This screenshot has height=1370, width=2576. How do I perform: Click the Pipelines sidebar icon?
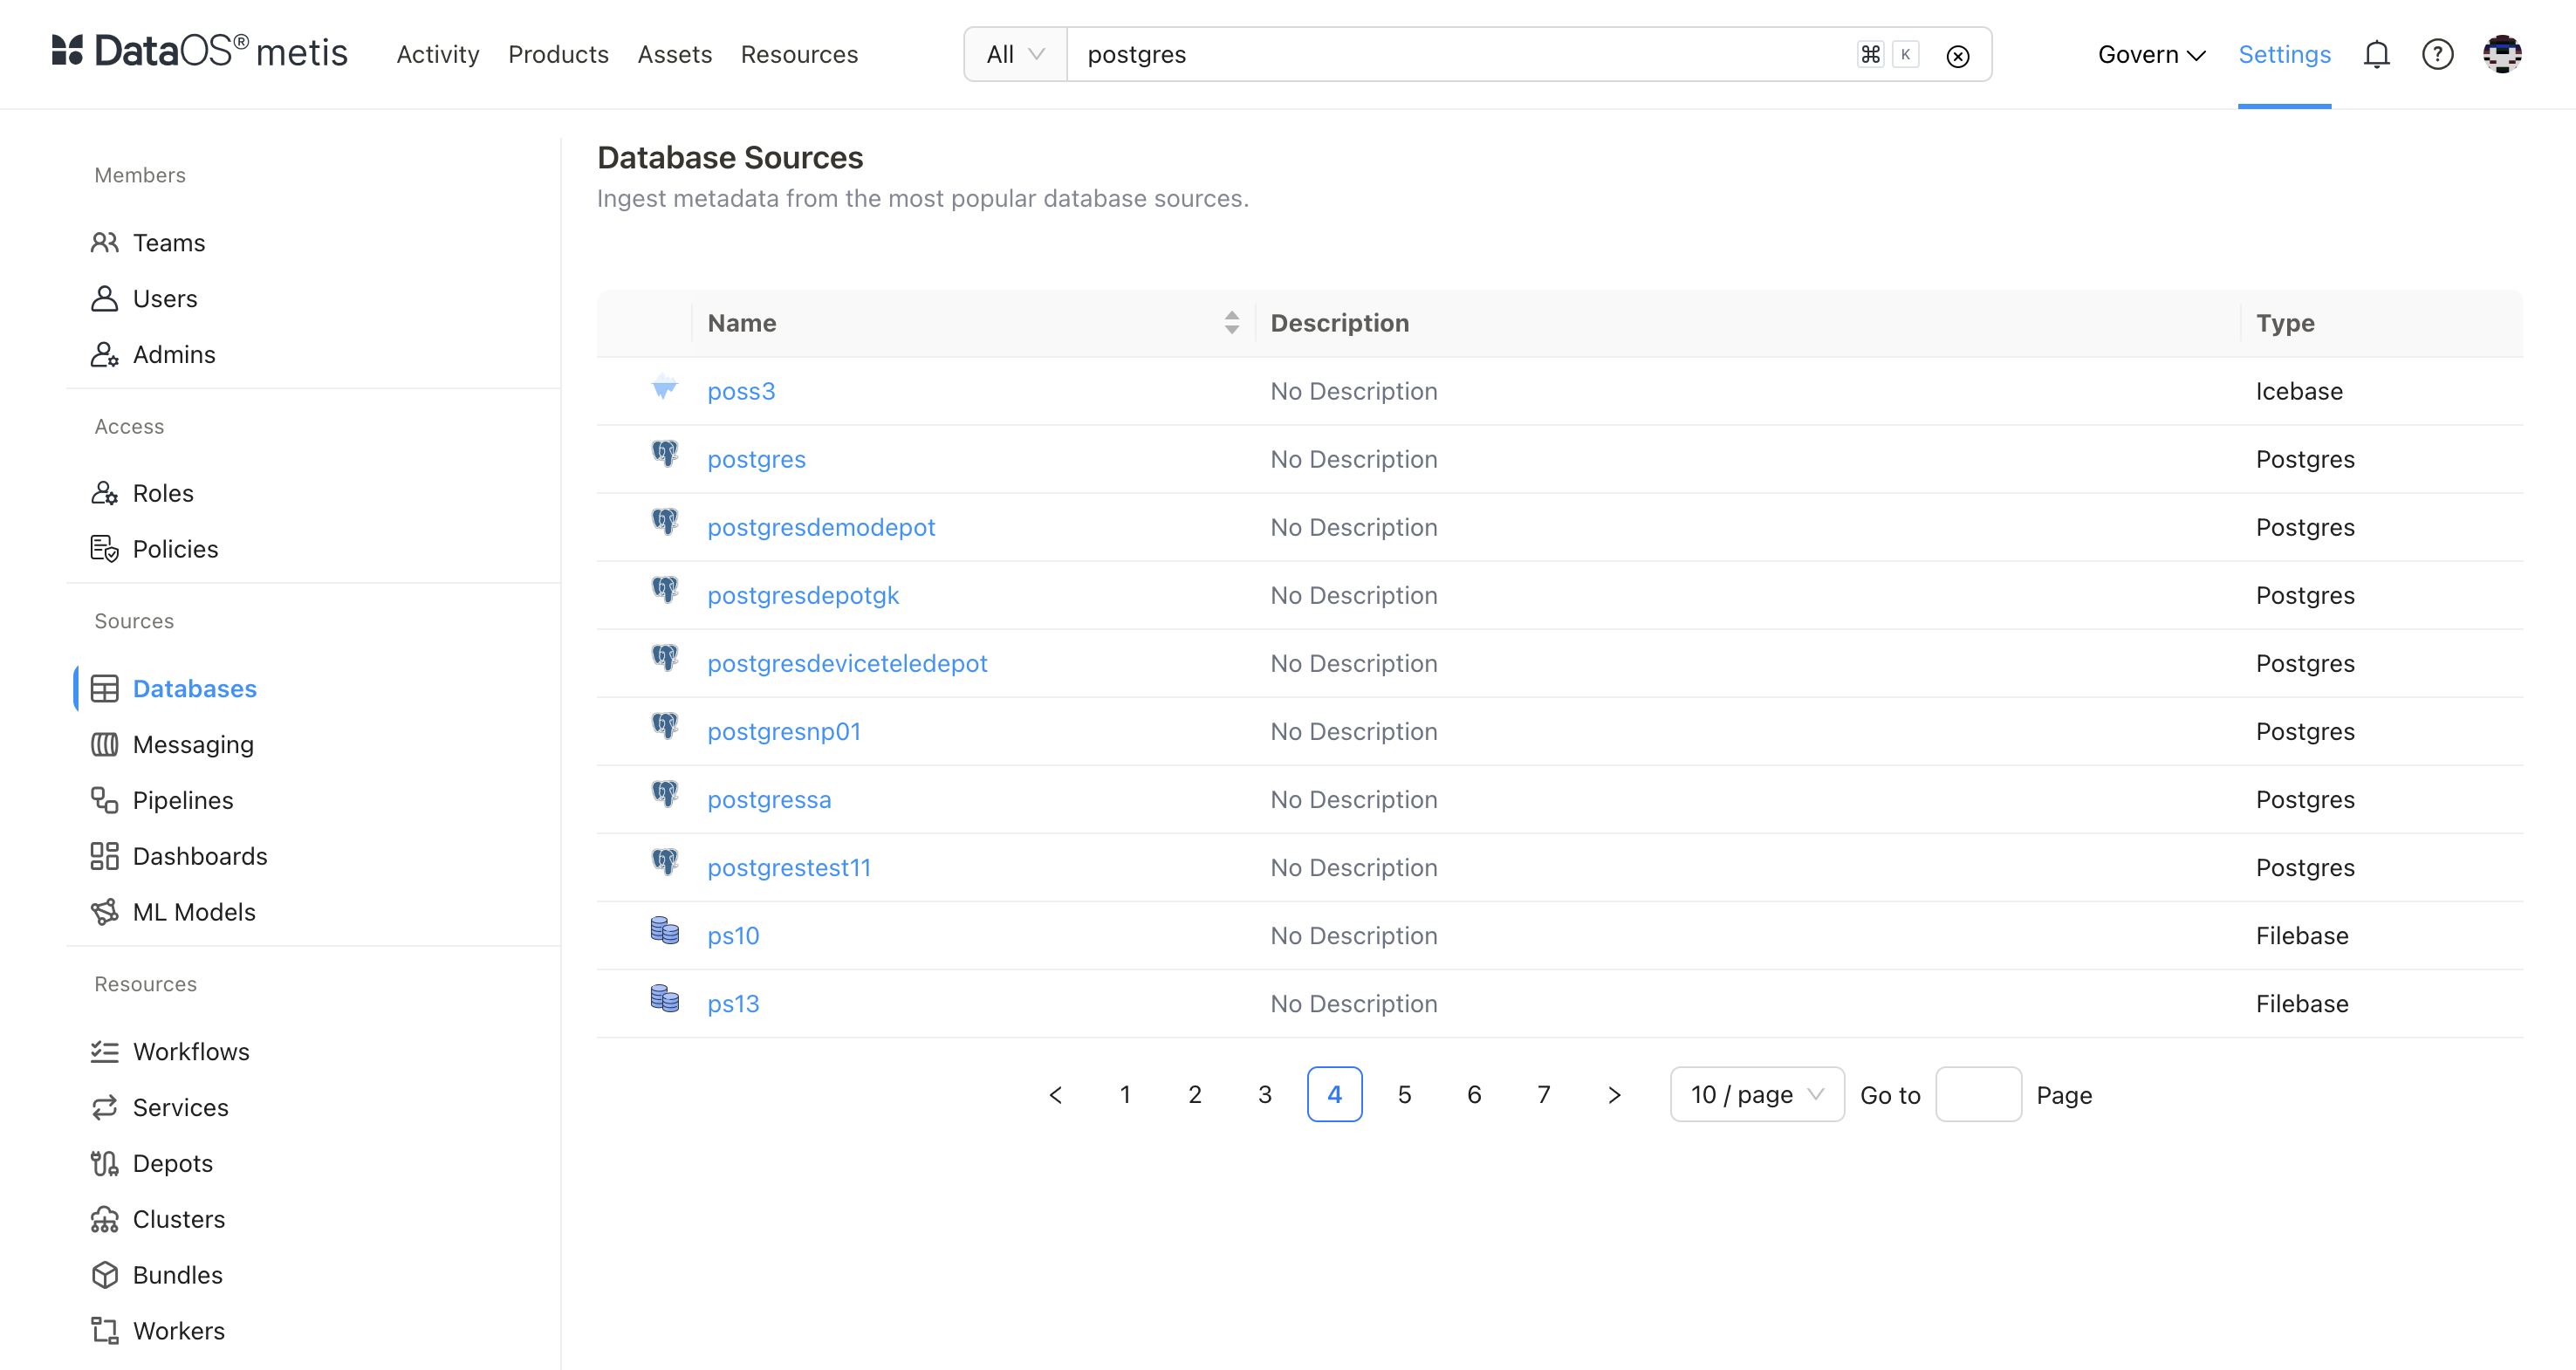[x=105, y=800]
